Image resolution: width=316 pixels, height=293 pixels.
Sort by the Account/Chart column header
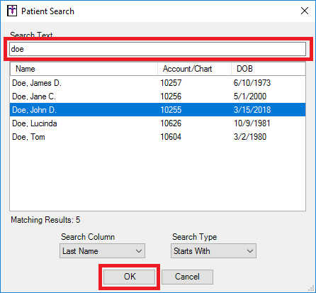pyautogui.click(x=194, y=69)
